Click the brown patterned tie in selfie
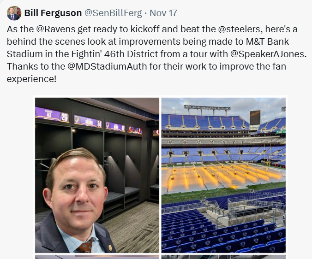Image resolution: width=312 pixels, height=259 pixels. (85, 246)
